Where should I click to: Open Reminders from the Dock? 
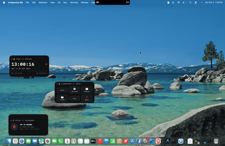(80, 141)
